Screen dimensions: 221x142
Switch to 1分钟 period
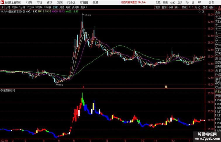pyautogui.click(x=15, y=7)
